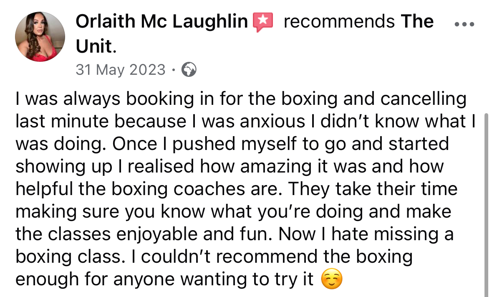Open the 31 May 2023 timestamp link
Image resolution: width=492 pixels, height=297 pixels.
pos(121,70)
